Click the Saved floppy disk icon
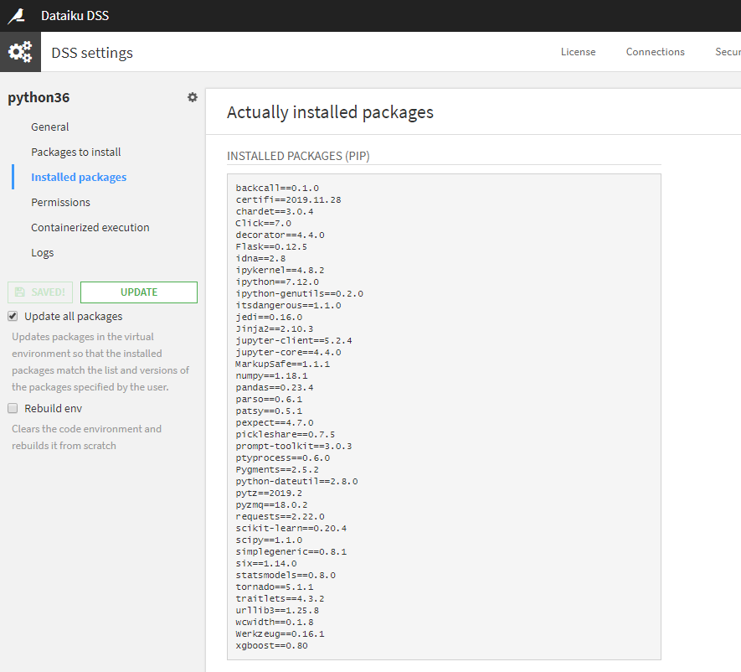 click(x=20, y=292)
